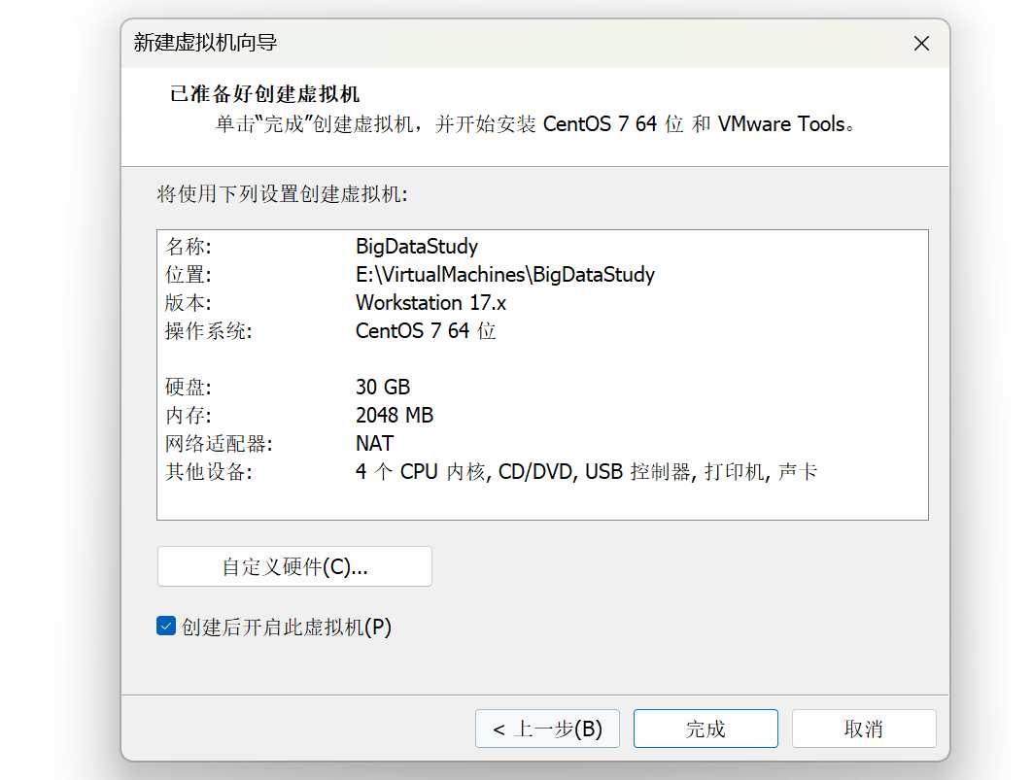
Task: Click the 新建虚拟机向导 title text
Action: coord(195,43)
